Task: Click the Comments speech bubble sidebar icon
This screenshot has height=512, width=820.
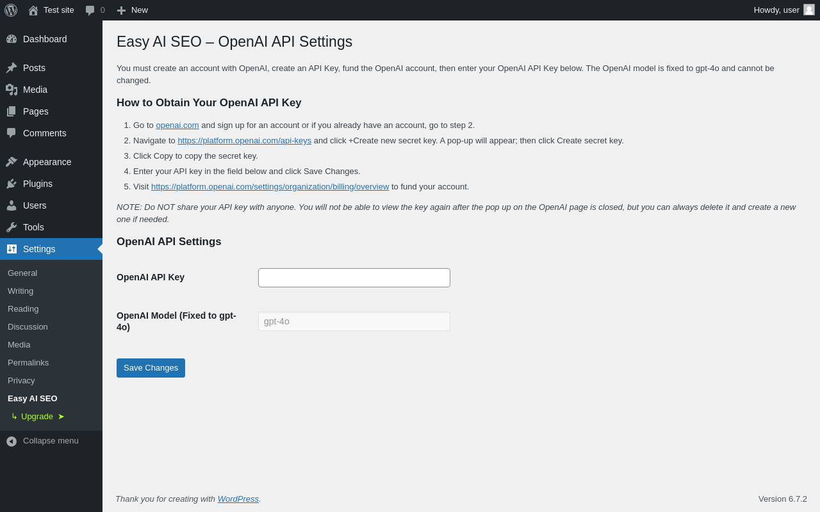Action: pyautogui.click(x=12, y=133)
